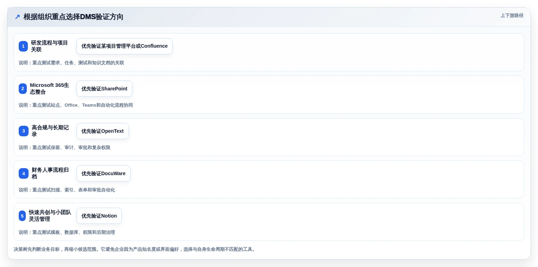Select step badge number 3
The image size is (538, 267).
tap(24, 131)
